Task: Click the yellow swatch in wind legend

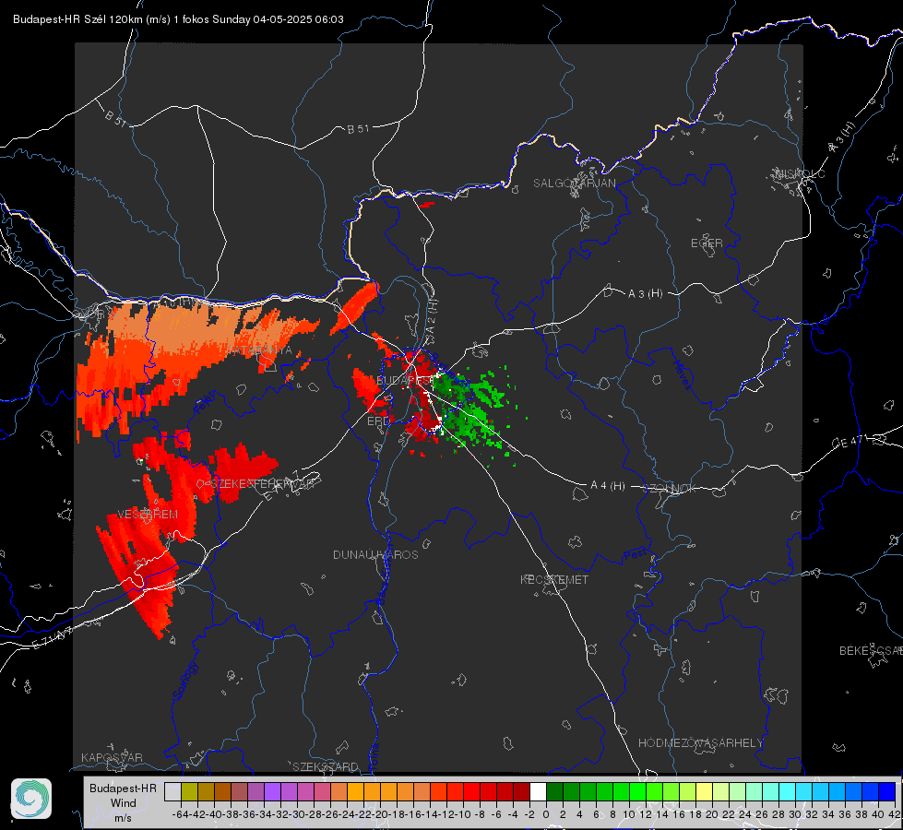Action: click(705, 791)
